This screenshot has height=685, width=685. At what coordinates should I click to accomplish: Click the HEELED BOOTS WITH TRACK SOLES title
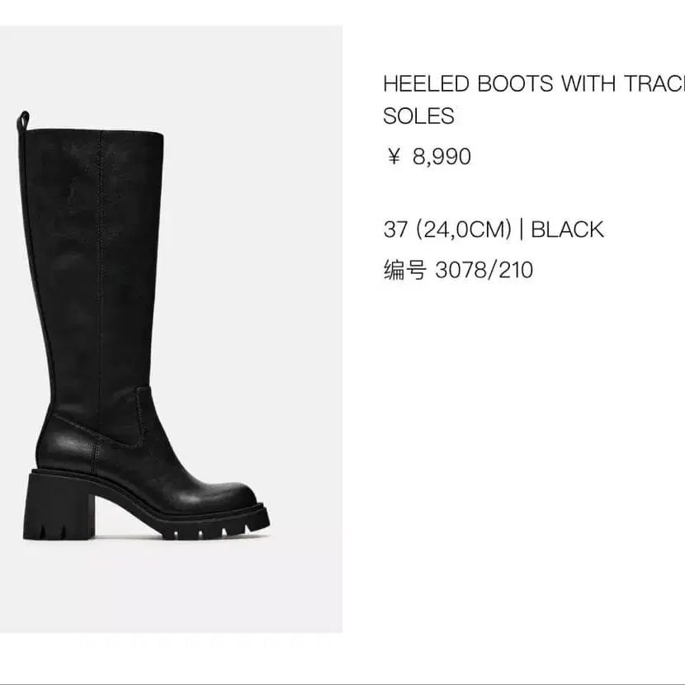(534, 100)
